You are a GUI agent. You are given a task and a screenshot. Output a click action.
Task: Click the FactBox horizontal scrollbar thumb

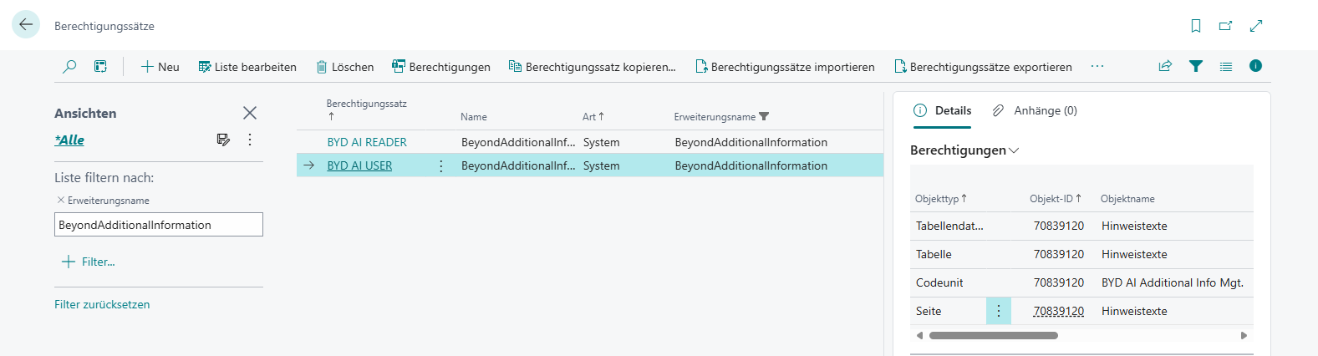click(x=994, y=335)
